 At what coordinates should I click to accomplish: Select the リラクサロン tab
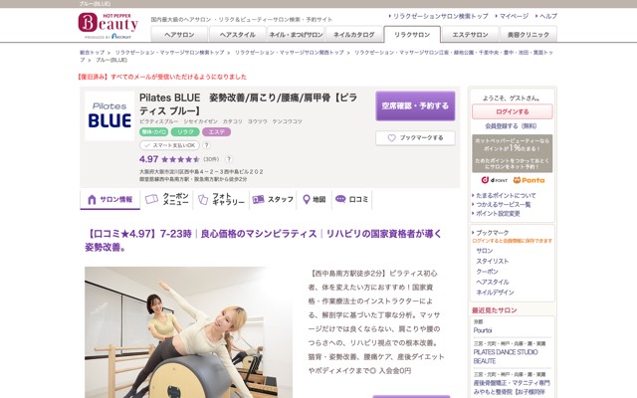[x=412, y=35]
